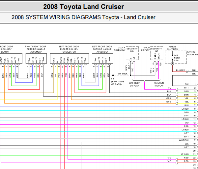Click the "F1 (RIGHT SIDE OF DASH)" ground label
The height and width of the screenshot is (169, 198).
(x=118, y=81)
